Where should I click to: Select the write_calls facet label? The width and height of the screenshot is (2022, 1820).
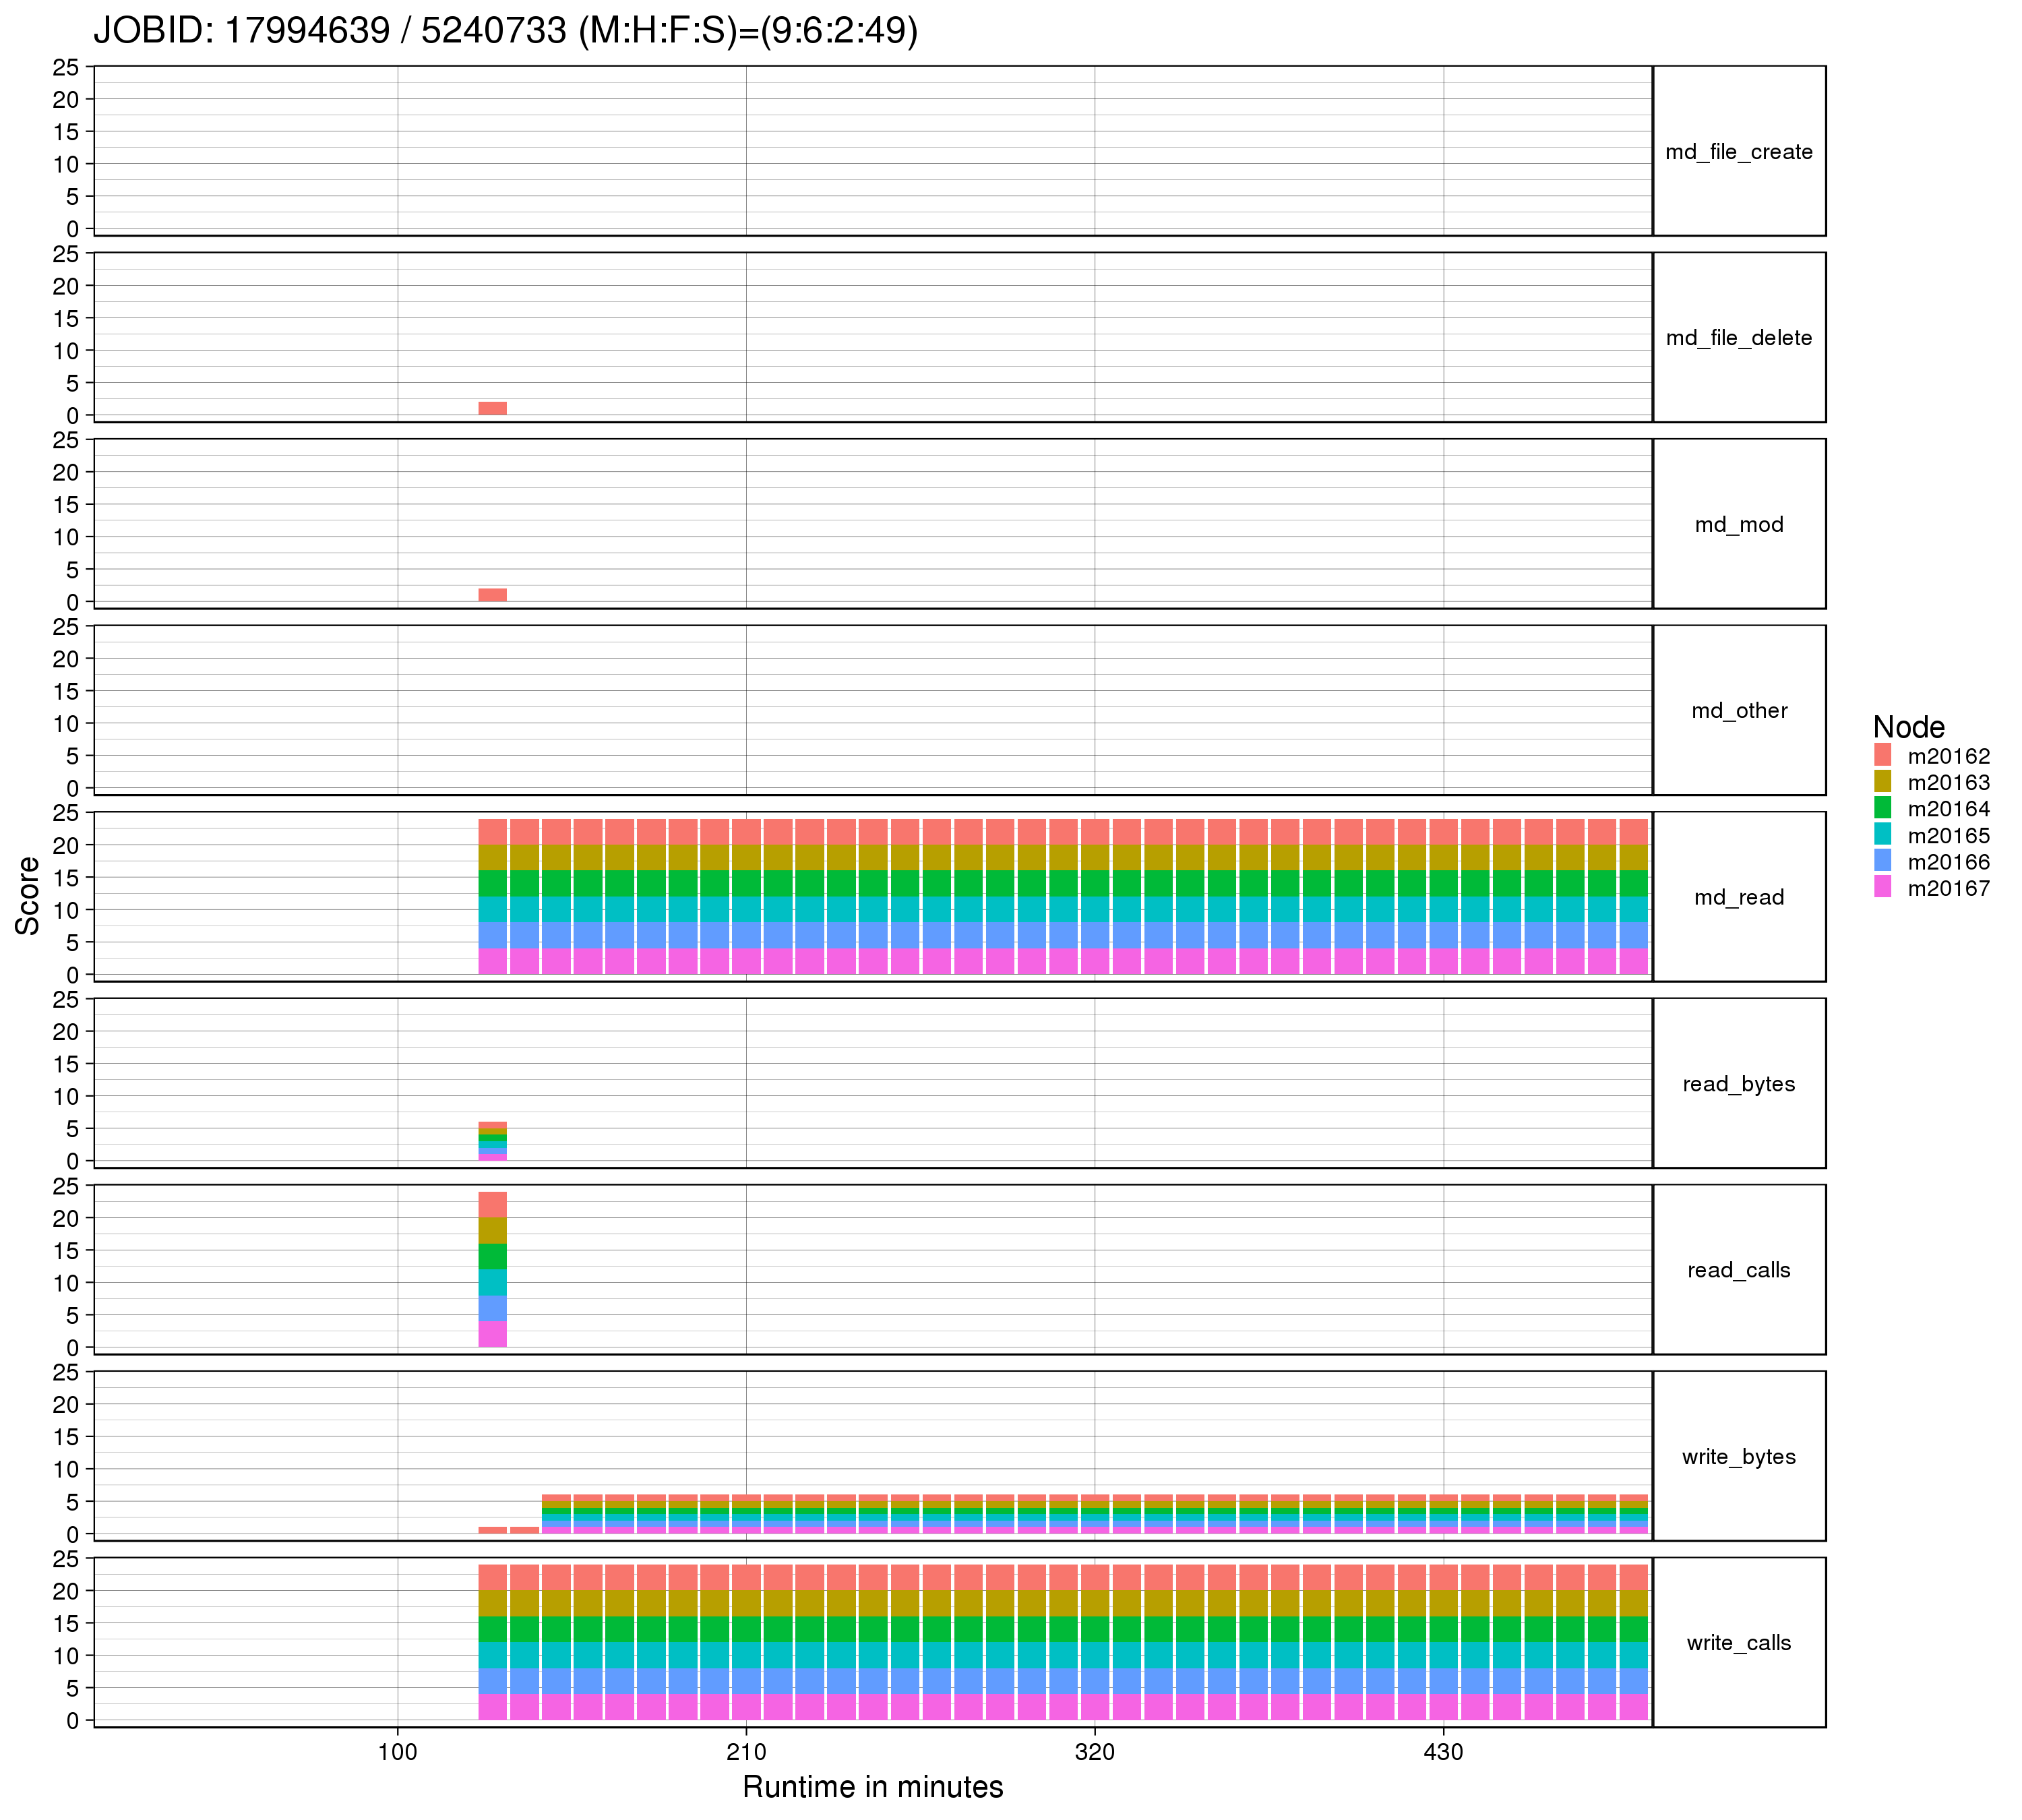coord(1738,1643)
